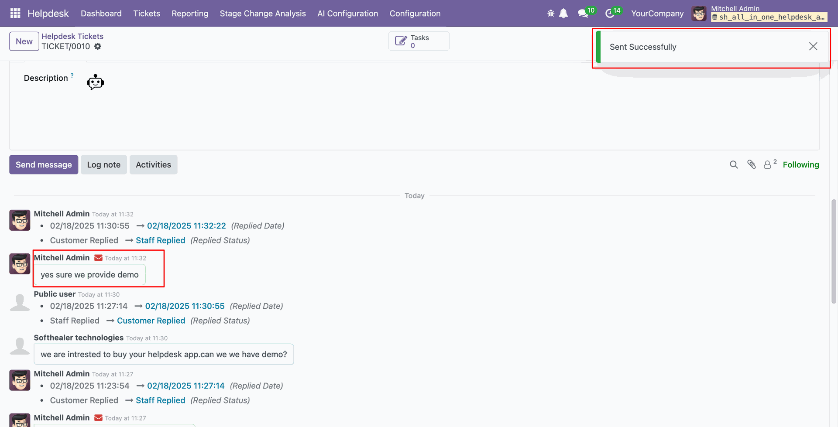The image size is (838, 427).
Task: Click the Mitchell Admin avatar beside the 'yes sure we provide demo' message
Action: (20, 264)
